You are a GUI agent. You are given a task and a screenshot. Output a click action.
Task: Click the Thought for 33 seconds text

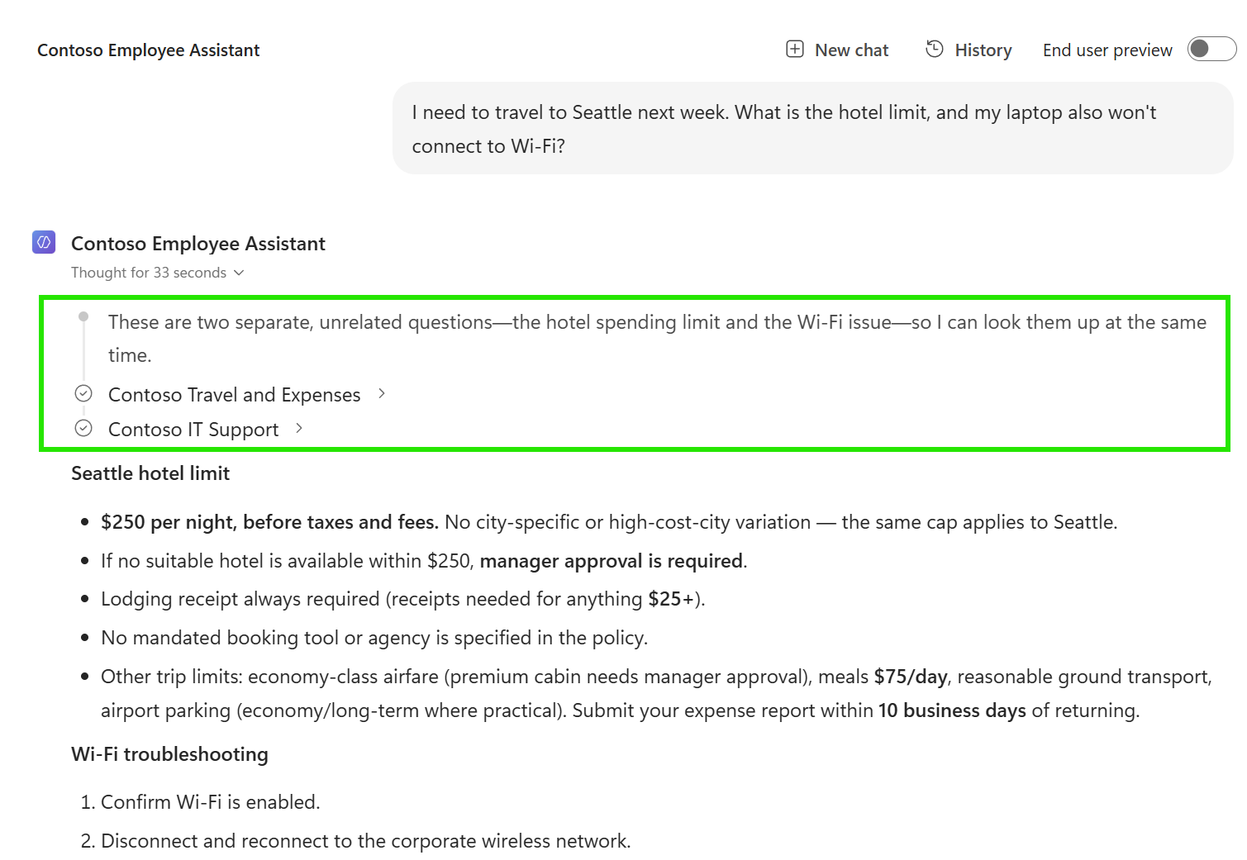point(149,273)
